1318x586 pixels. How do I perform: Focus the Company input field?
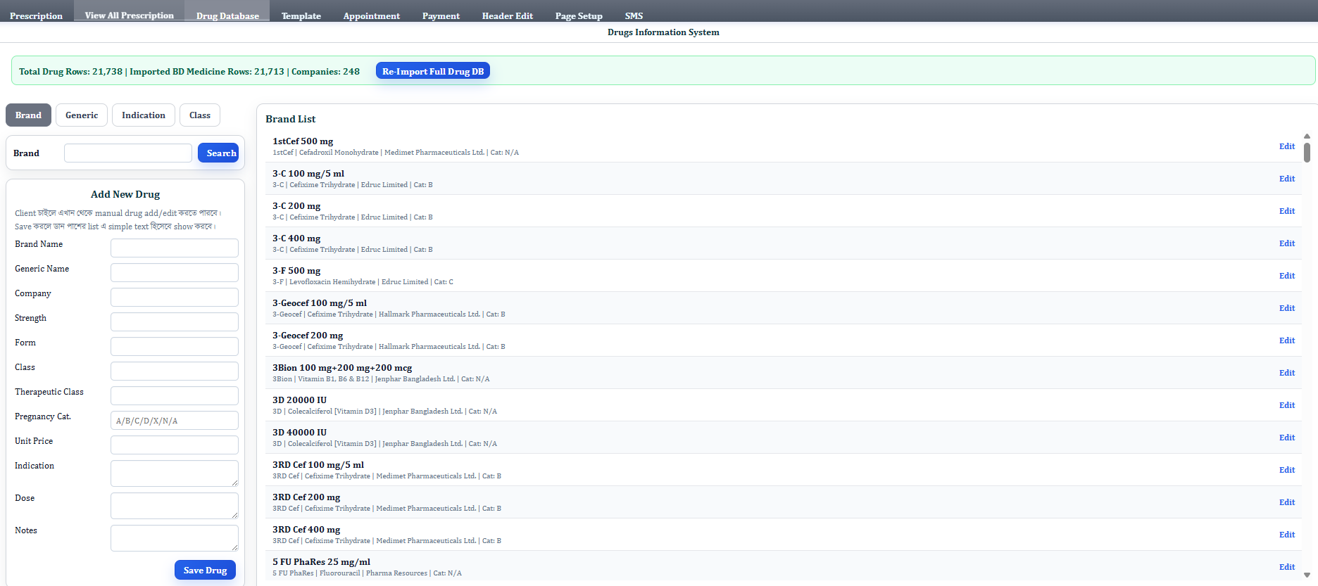pyautogui.click(x=175, y=297)
